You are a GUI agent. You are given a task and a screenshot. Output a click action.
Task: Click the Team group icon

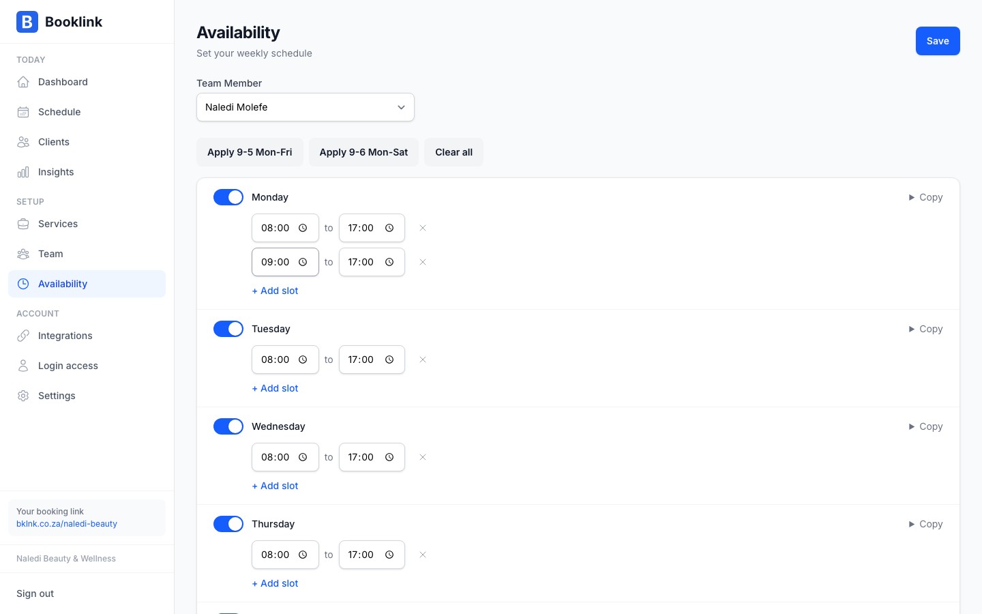pyautogui.click(x=23, y=254)
